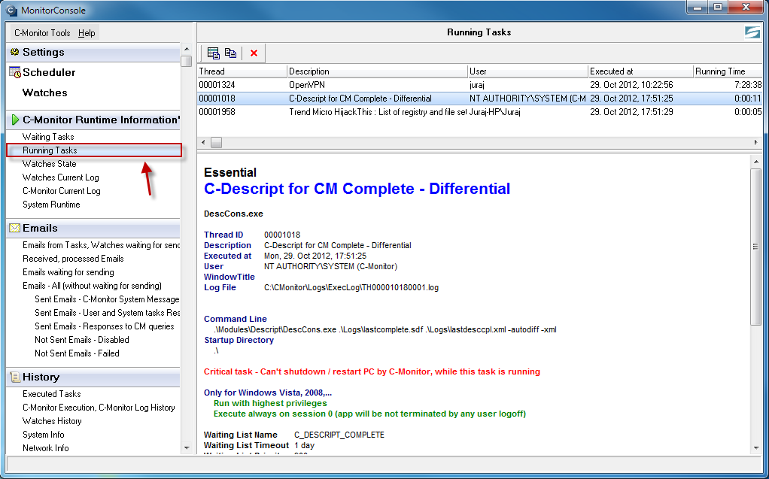Open Waiting Tasks
Viewport: 769px width, 479px height.
48,137
